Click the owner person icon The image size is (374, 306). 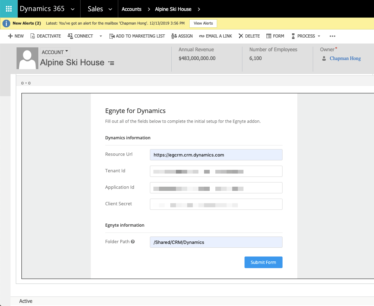(324, 58)
